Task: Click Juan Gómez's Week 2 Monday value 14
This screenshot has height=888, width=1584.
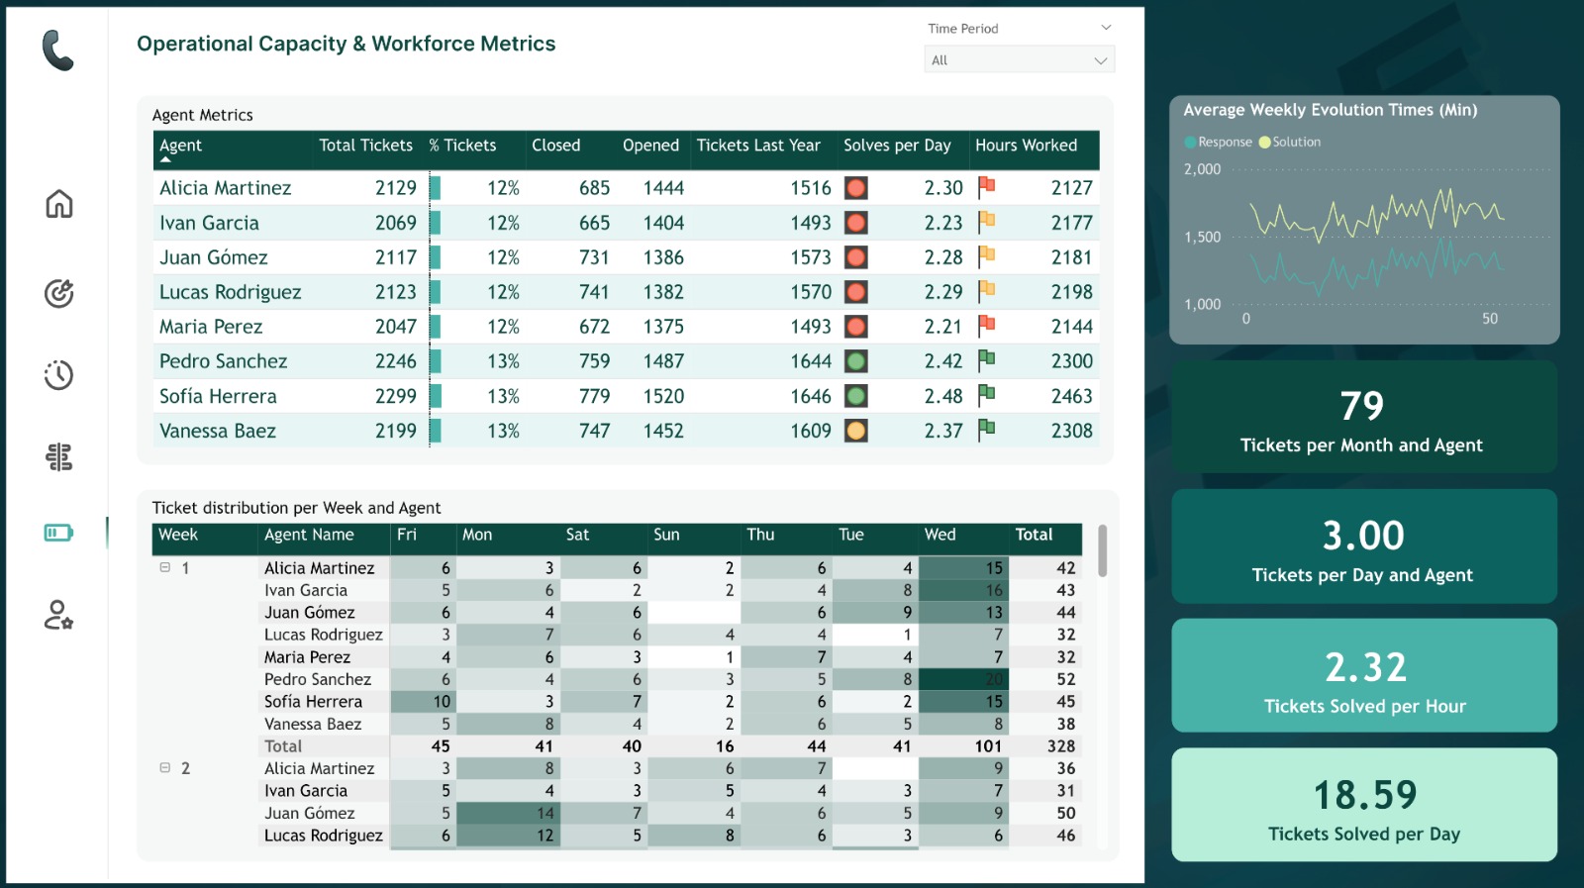Action: [544, 813]
